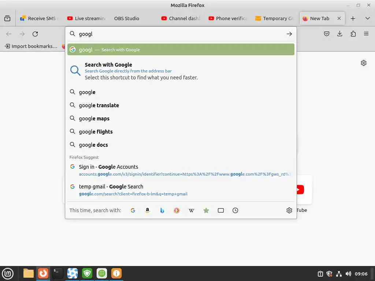Search this time with Google icon
The height and width of the screenshot is (281, 375).
click(133, 210)
